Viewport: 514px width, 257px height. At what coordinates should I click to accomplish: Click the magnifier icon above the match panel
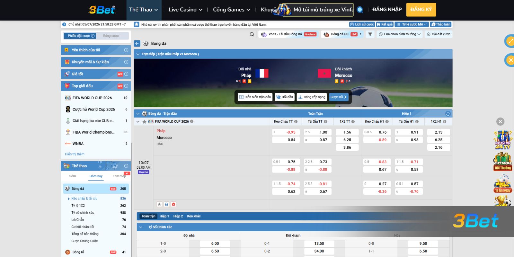click(x=252, y=34)
